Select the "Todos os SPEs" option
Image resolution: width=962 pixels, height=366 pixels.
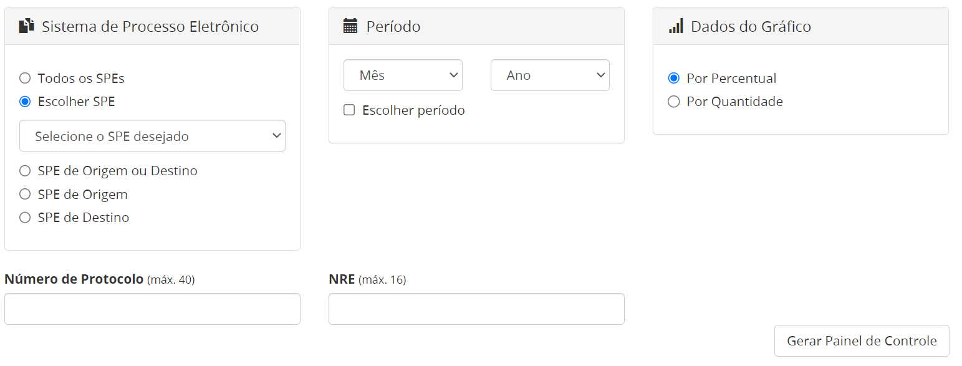(x=24, y=78)
